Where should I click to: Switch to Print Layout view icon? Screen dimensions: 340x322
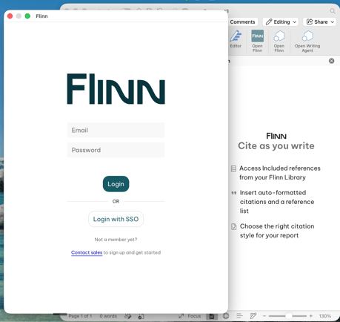[x=212, y=316]
